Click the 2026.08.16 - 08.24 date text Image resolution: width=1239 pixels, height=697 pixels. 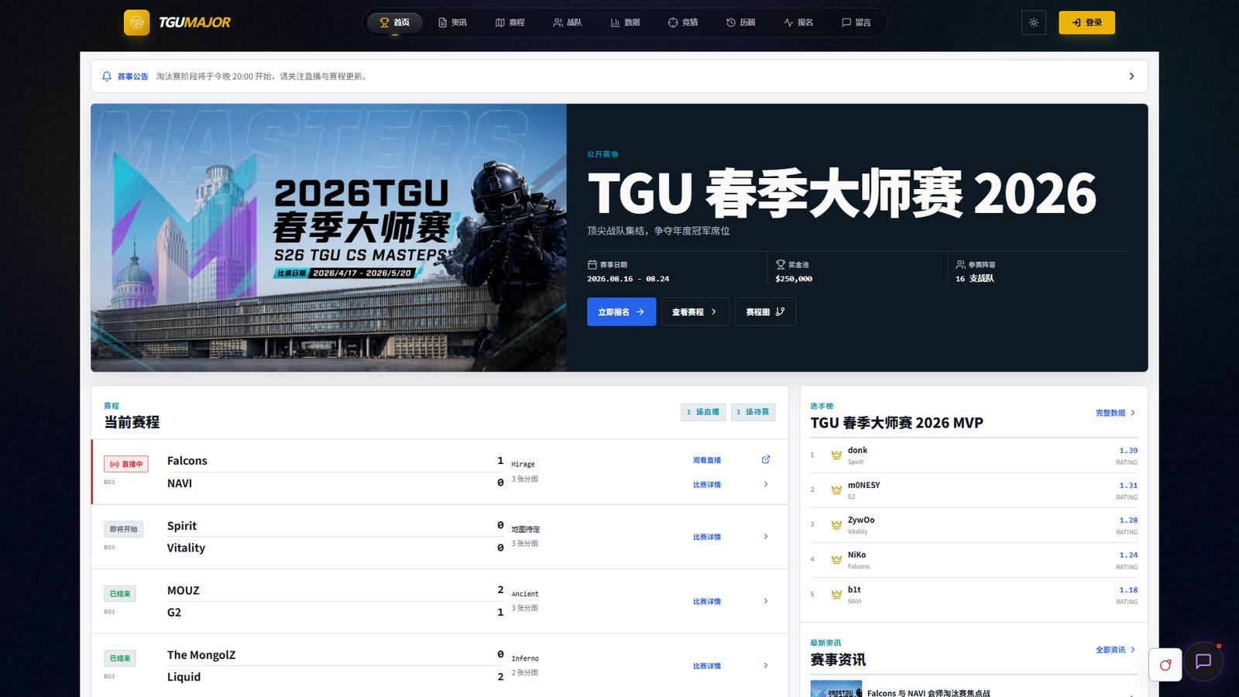pyautogui.click(x=628, y=279)
